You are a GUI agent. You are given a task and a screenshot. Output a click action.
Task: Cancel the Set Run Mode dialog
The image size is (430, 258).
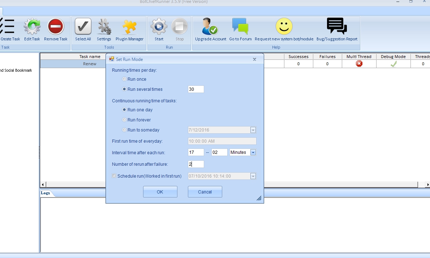click(x=205, y=192)
